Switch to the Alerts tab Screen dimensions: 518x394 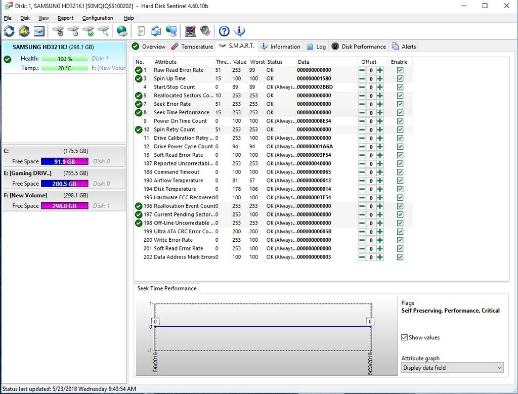(404, 47)
